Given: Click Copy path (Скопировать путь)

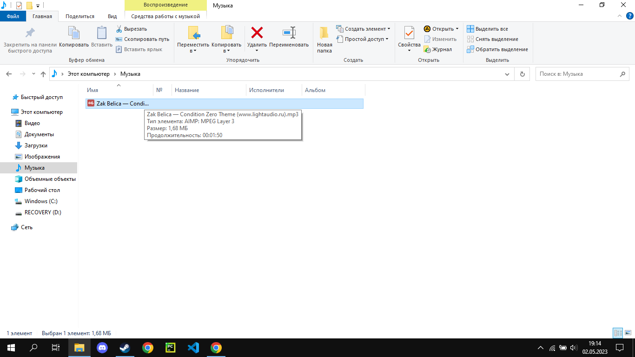Looking at the screenshot, I should [x=142, y=39].
